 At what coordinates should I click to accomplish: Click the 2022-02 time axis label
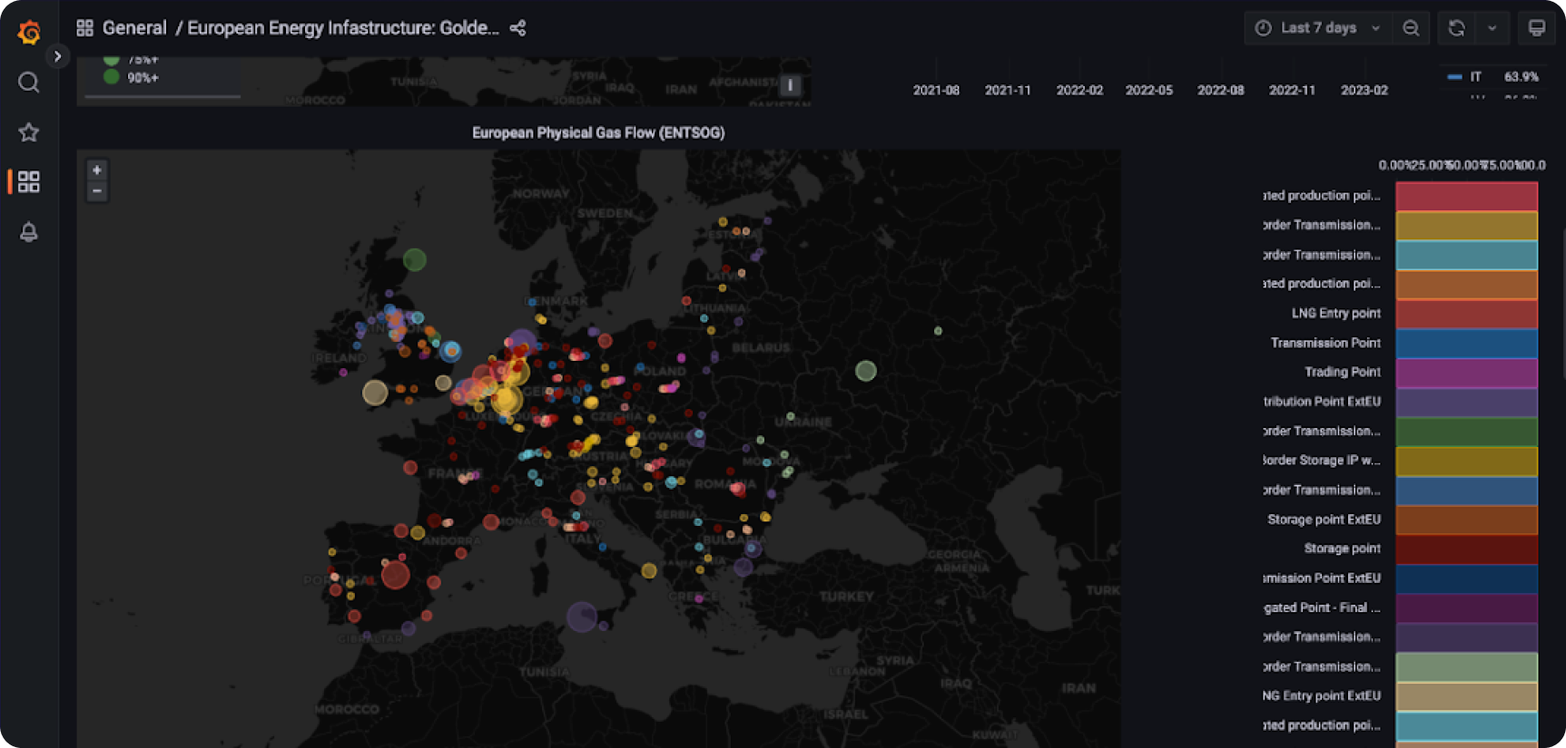coord(1079,90)
